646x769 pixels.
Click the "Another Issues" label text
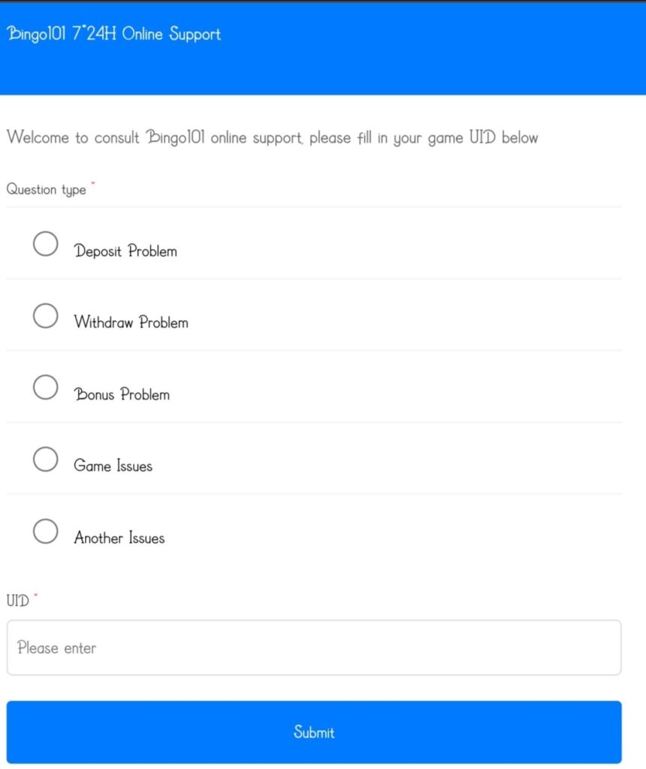119,538
